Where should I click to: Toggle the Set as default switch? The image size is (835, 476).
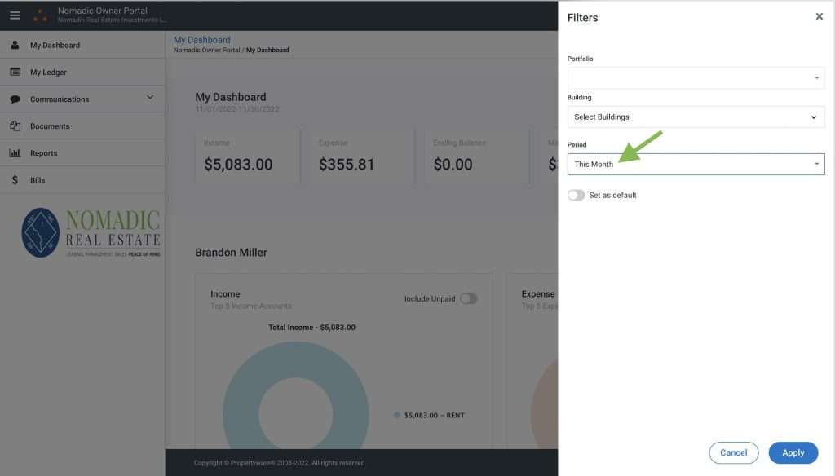pos(577,196)
